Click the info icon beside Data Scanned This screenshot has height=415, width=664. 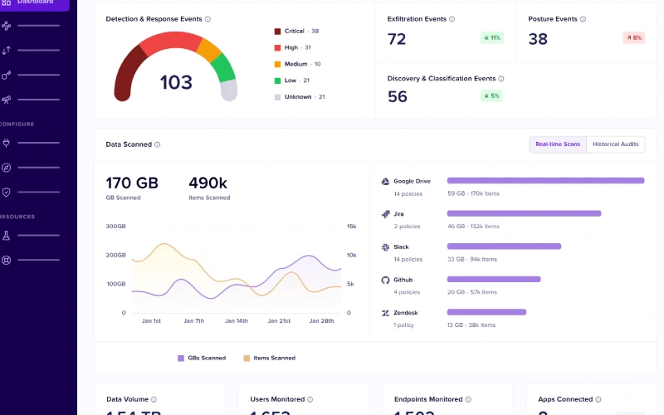[158, 144]
